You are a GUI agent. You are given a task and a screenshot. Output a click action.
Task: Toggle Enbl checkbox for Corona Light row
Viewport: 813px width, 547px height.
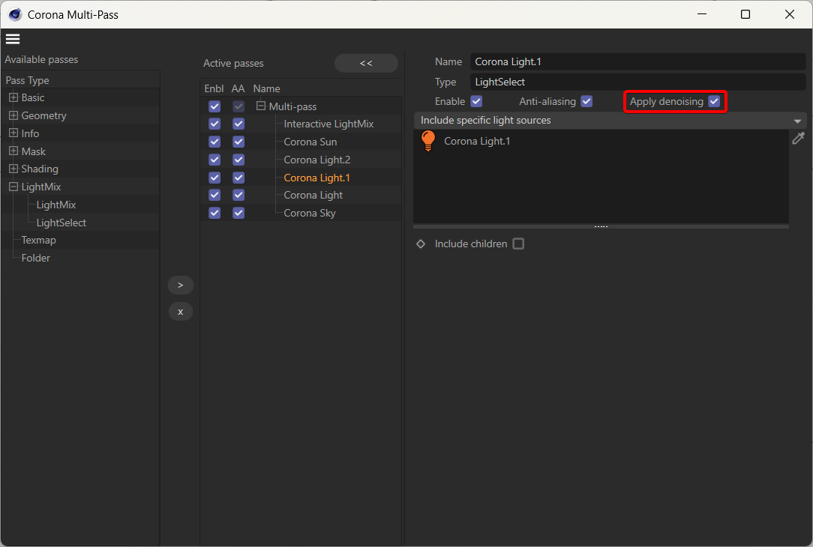214,196
